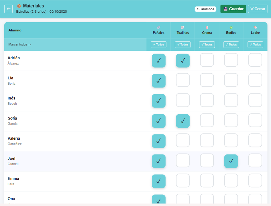Check Toallitas for Valeria González
Image resolution: width=271 pixels, height=206 pixels.
click(x=183, y=140)
